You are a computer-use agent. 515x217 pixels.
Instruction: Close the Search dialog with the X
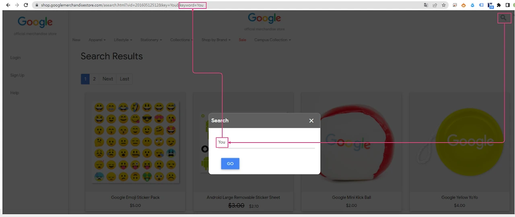click(311, 121)
